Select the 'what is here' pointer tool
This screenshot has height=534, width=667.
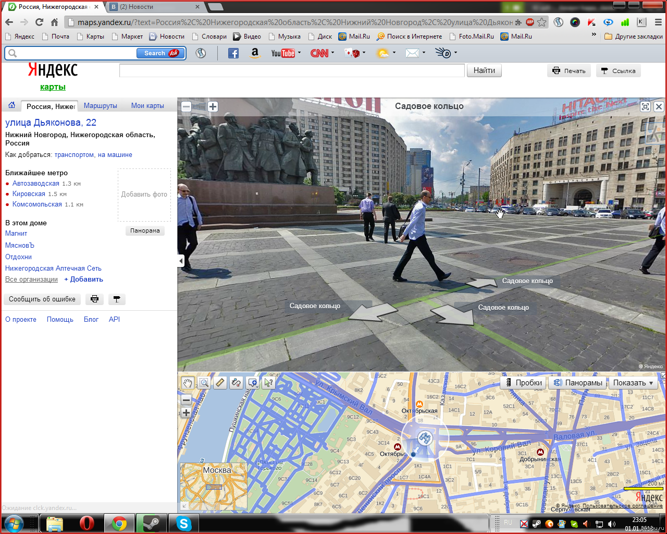(x=269, y=383)
